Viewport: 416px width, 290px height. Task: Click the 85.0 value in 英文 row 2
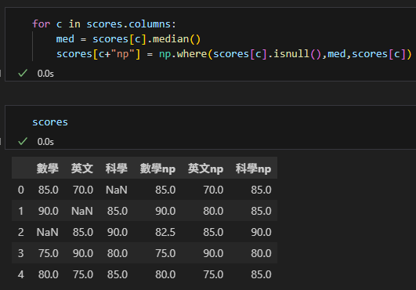[x=83, y=233]
